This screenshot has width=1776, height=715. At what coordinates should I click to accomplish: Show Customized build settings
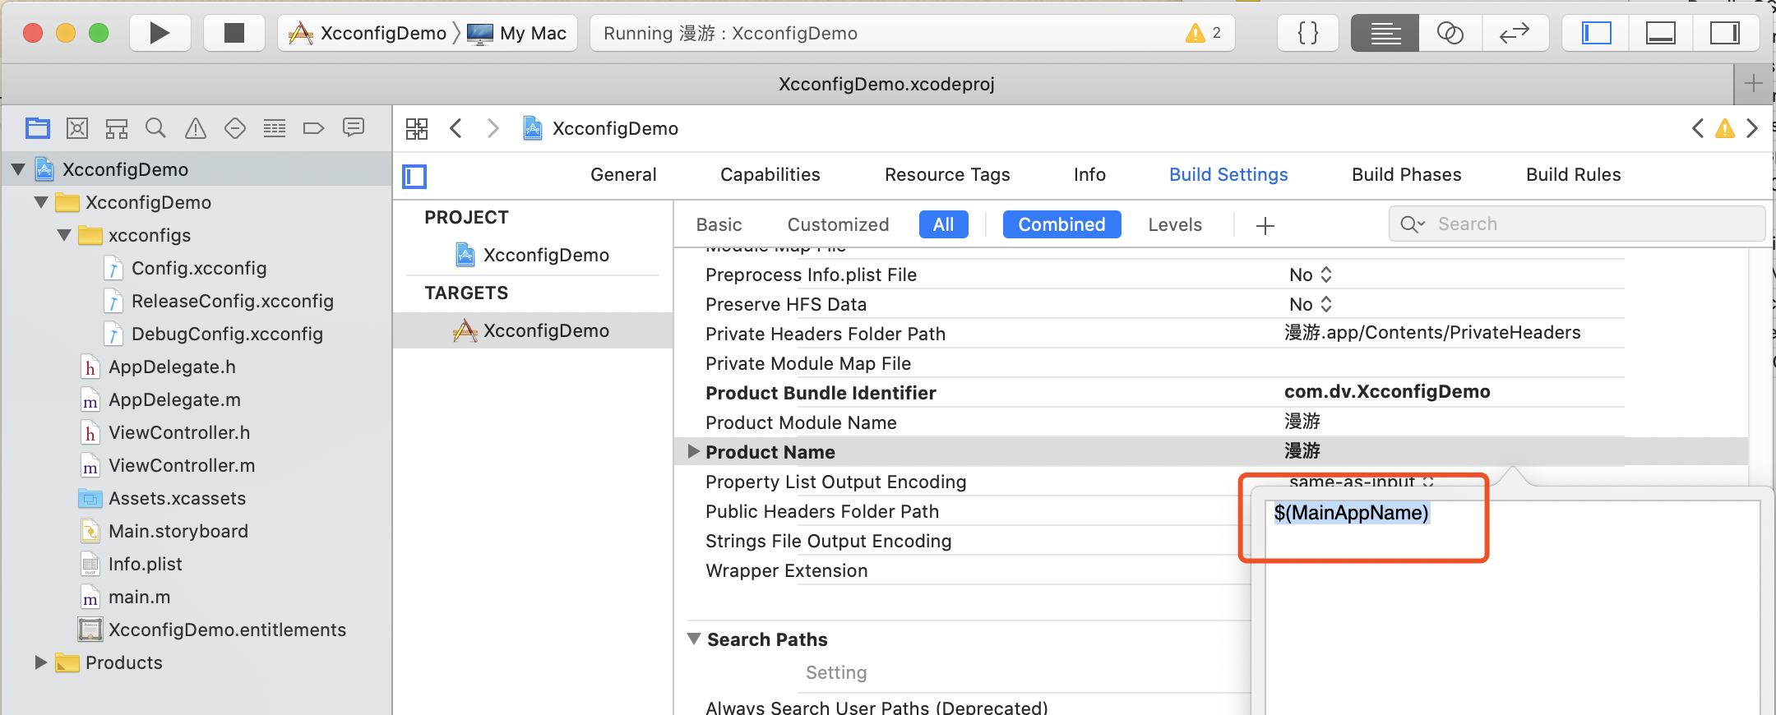[838, 224]
